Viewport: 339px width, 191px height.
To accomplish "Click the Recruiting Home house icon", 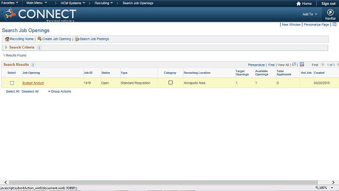I will [x=7, y=39].
